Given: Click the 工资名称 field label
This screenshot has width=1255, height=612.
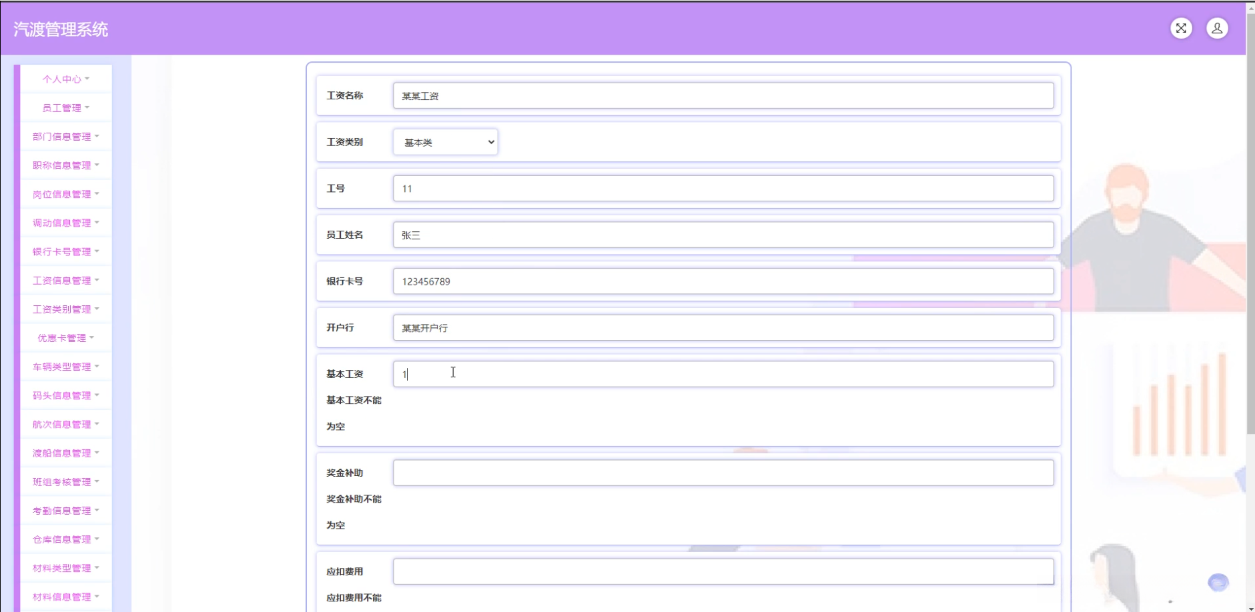Looking at the screenshot, I should (x=344, y=95).
